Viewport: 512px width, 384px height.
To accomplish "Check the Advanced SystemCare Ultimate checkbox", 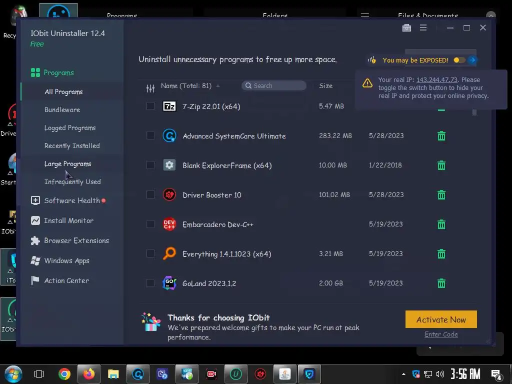I will click(x=150, y=135).
